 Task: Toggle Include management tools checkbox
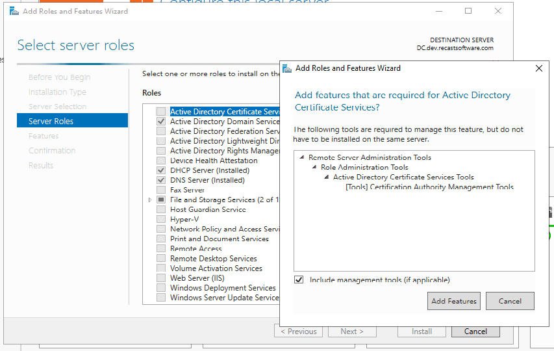click(299, 280)
